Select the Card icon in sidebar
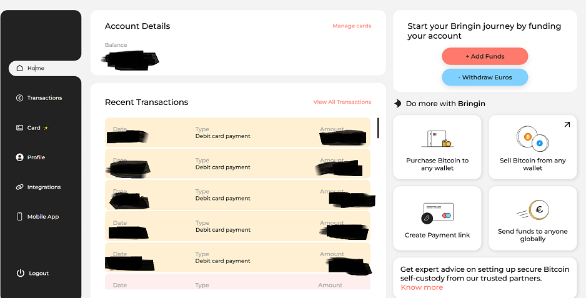This screenshot has width=586, height=298. coord(19,128)
